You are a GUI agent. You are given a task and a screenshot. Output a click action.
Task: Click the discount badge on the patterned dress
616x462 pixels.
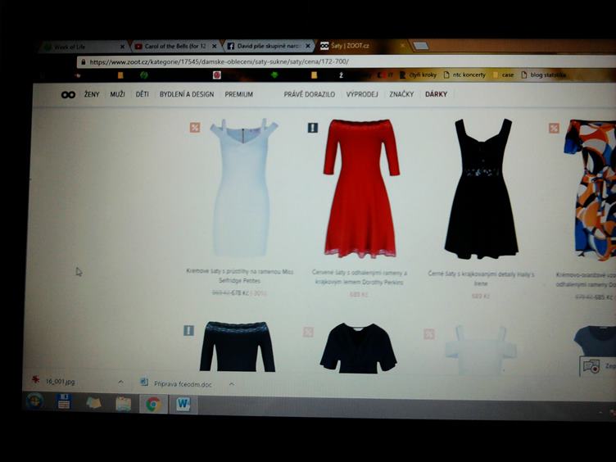tap(554, 128)
